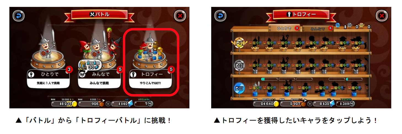Open the トロフィー trophy battle option
The height and width of the screenshot is (134, 402).
(x=150, y=78)
